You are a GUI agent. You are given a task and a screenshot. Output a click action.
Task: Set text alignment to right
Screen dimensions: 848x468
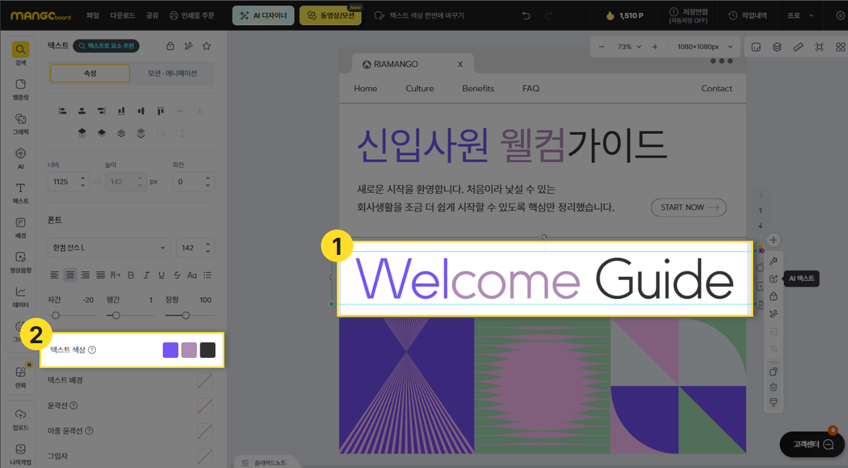click(85, 275)
